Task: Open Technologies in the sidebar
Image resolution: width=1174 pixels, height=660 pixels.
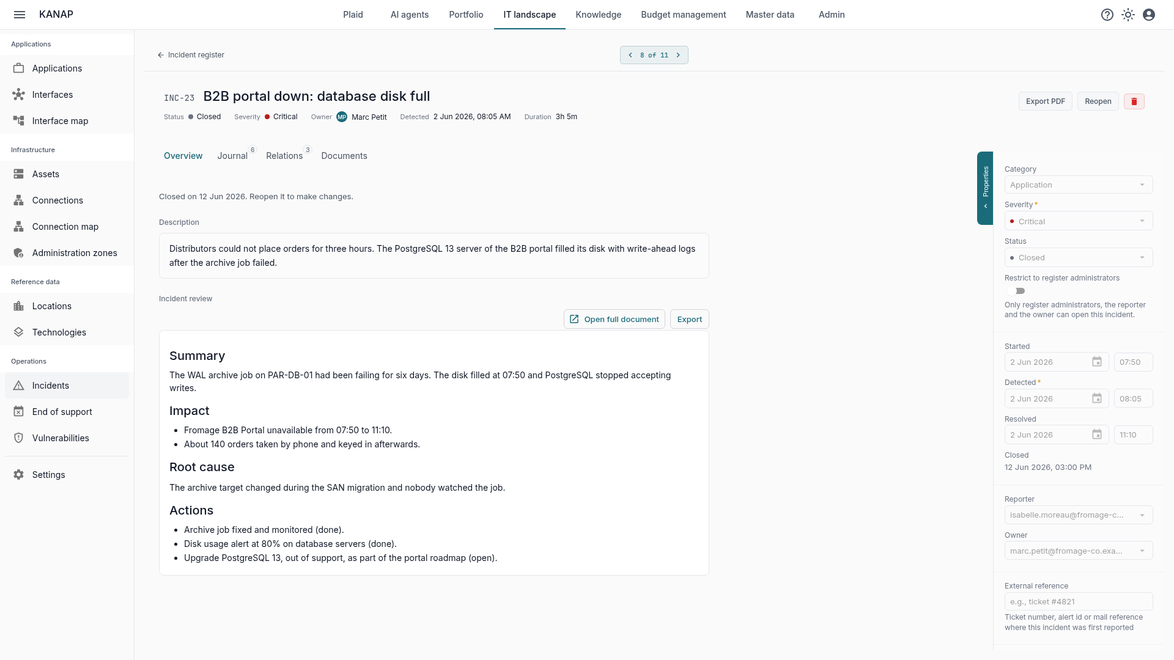Action: point(67,332)
